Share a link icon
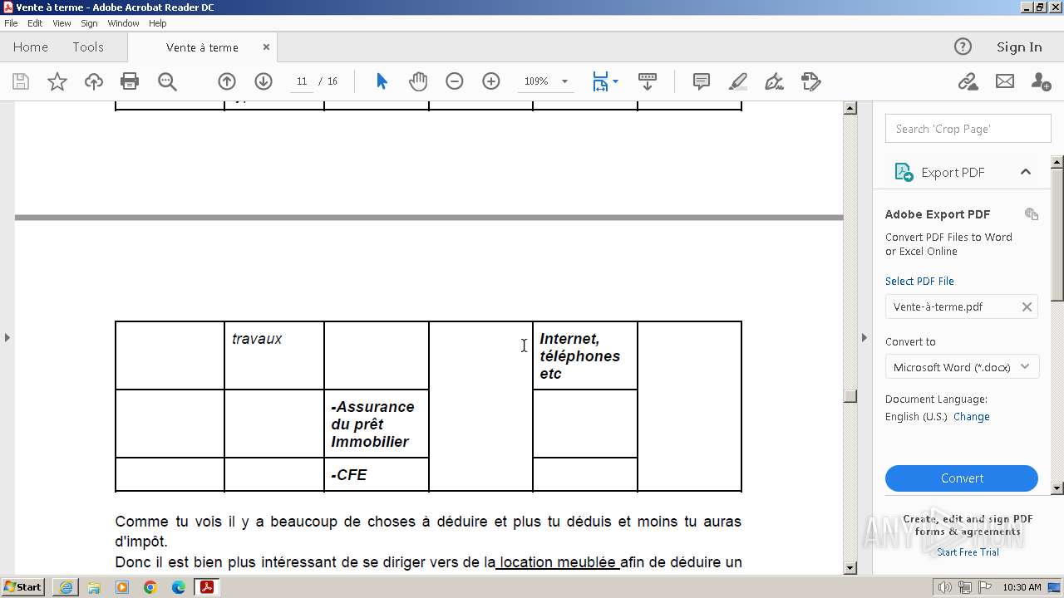This screenshot has height=598, width=1064. click(x=968, y=81)
